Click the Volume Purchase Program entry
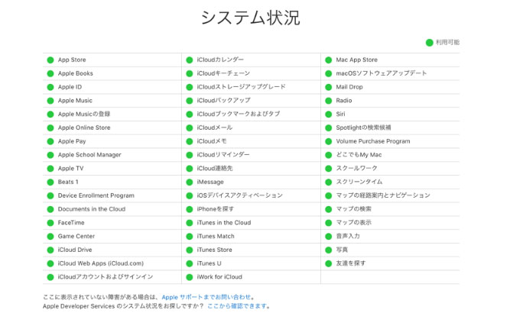The height and width of the screenshot is (313, 510). (372, 141)
